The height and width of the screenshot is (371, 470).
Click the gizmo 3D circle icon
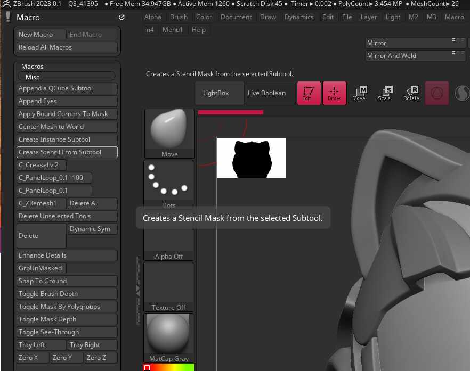tap(437, 93)
